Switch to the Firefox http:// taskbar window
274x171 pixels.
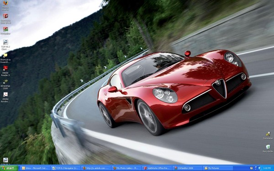96,168
